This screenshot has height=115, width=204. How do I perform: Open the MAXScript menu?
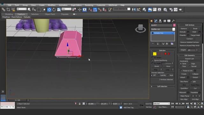tap(113, 5)
